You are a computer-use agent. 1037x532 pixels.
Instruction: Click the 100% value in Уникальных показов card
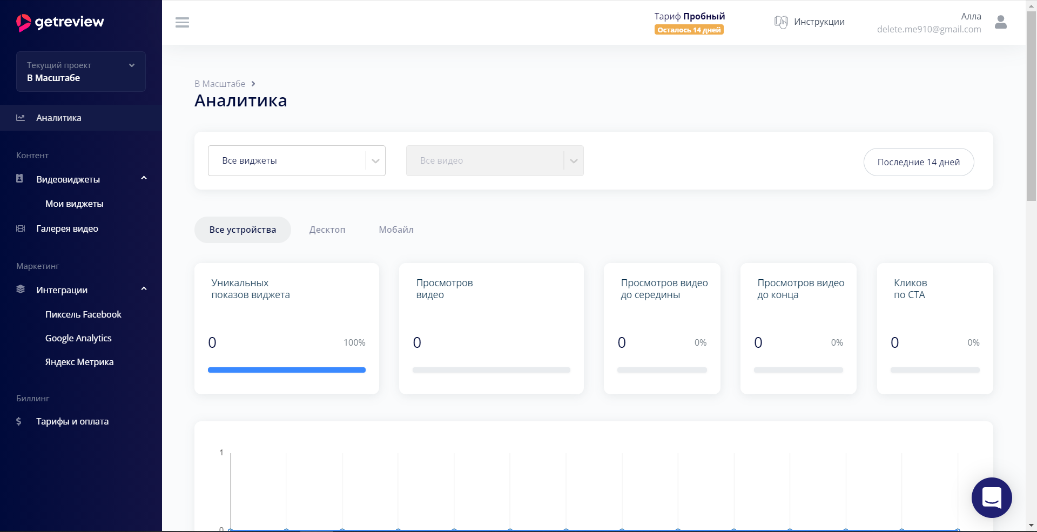[x=354, y=342]
